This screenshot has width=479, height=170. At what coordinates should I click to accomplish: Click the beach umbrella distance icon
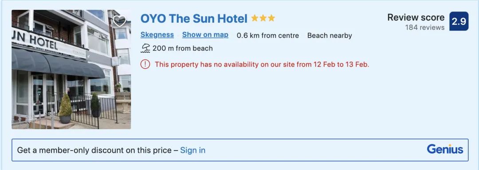(x=145, y=48)
